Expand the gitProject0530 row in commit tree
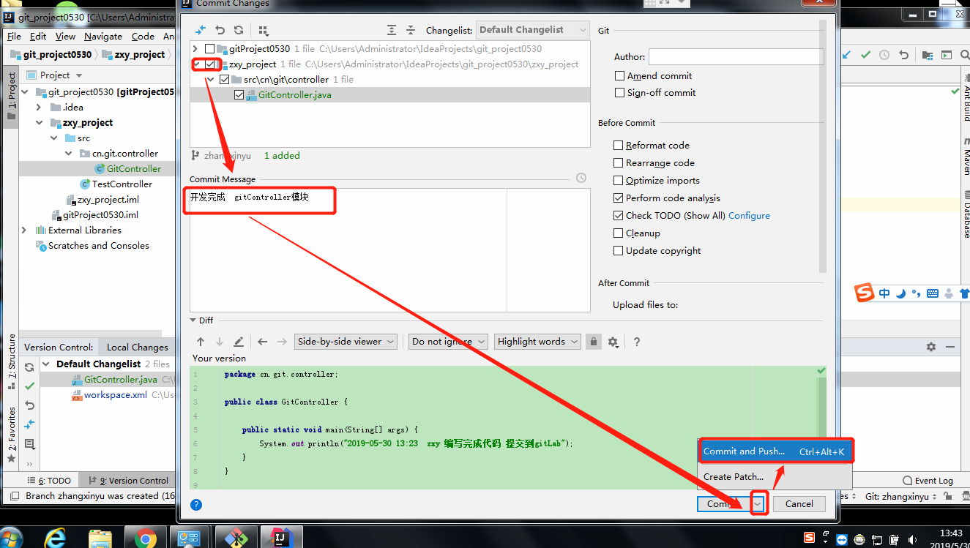The width and height of the screenshot is (970, 548). pos(196,49)
